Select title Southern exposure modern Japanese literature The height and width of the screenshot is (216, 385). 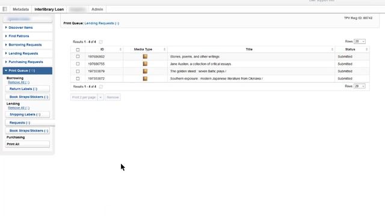pyautogui.click(x=217, y=79)
